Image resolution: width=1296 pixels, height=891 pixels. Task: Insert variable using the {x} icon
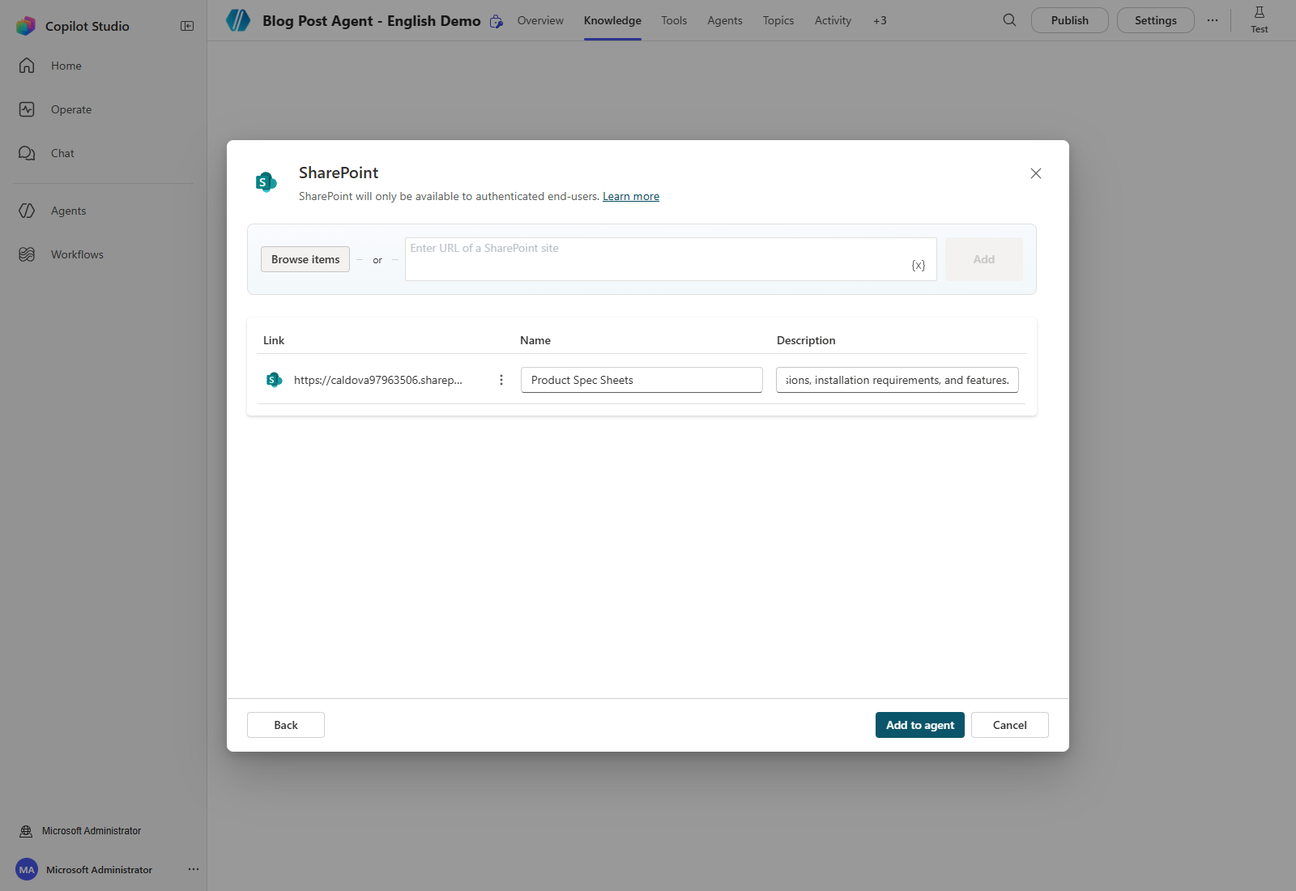tap(919, 266)
